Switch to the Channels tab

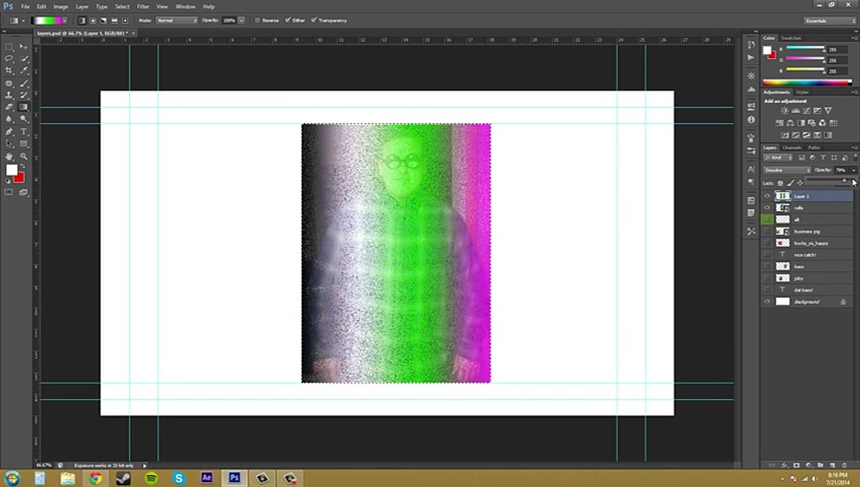[792, 147]
